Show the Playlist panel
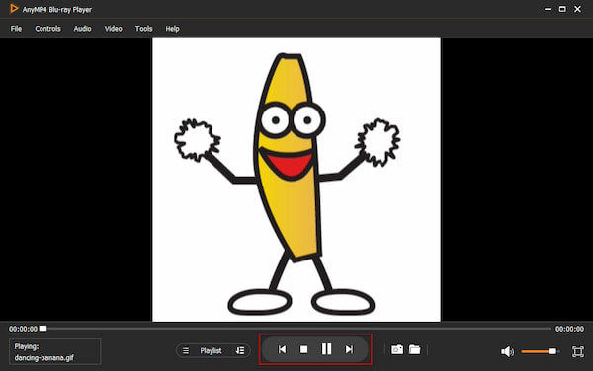593x371 pixels. point(211,350)
